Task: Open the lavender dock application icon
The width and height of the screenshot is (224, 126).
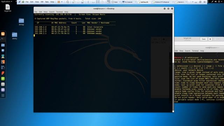Action: pyautogui.click(x=3, y=90)
